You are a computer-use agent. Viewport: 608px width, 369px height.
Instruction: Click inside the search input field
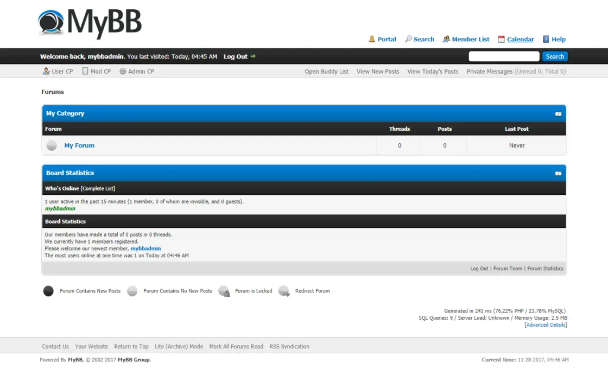504,56
